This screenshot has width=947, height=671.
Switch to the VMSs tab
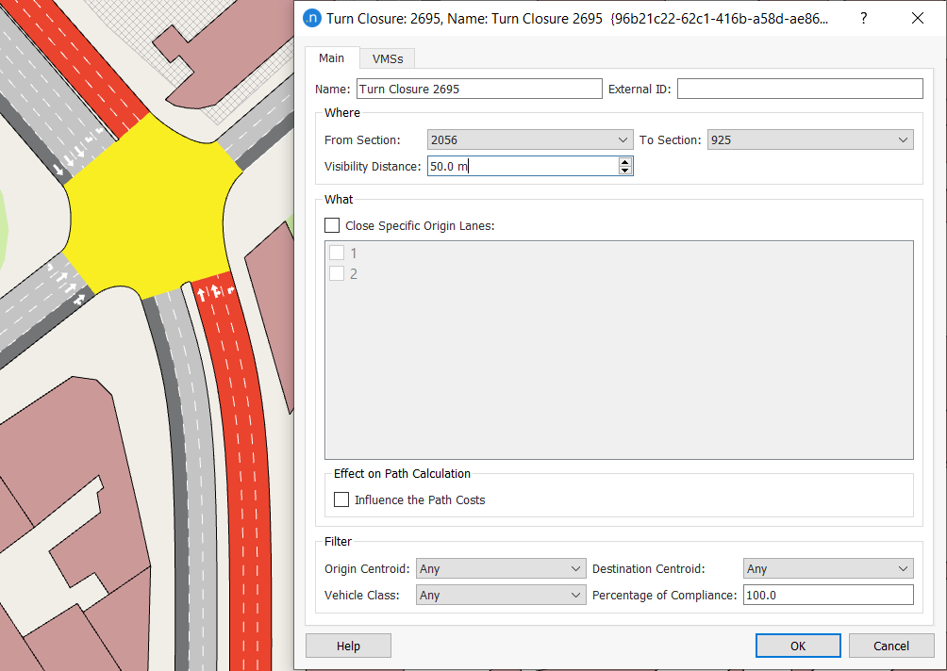388,58
